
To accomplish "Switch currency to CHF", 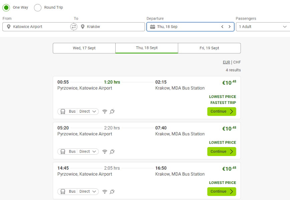I will tap(237, 62).
